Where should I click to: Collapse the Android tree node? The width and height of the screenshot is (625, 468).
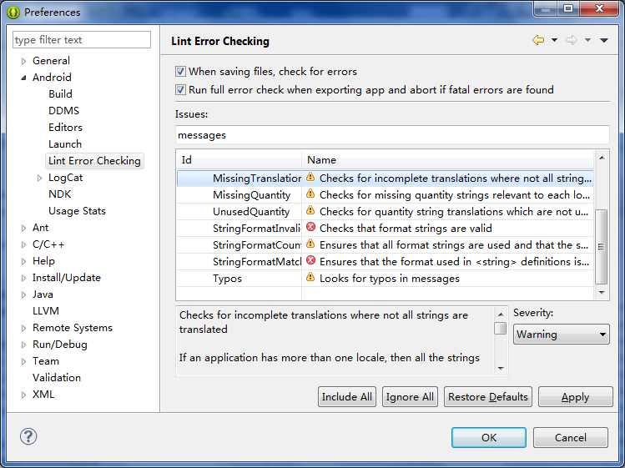click(x=23, y=78)
